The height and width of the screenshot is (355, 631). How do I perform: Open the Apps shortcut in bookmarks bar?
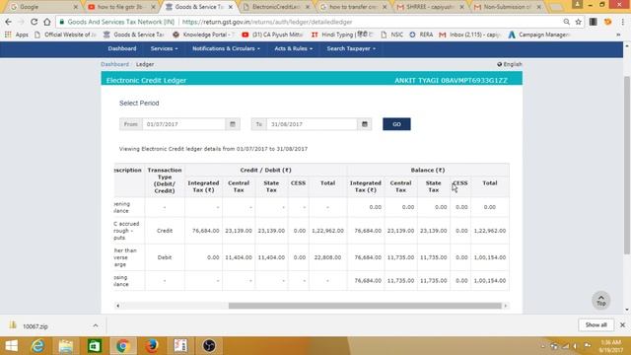(17, 35)
